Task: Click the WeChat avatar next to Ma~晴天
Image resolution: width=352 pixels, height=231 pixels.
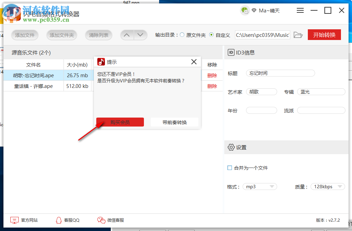Action: (x=245, y=10)
